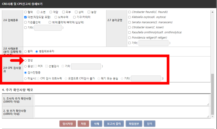Click the 보고서 출력 button
217x129 pixels.
click(x=114, y=124)
